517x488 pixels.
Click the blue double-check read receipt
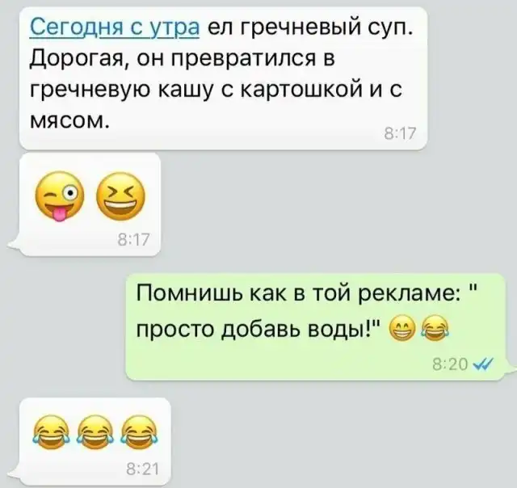click(x=483, y=364)
